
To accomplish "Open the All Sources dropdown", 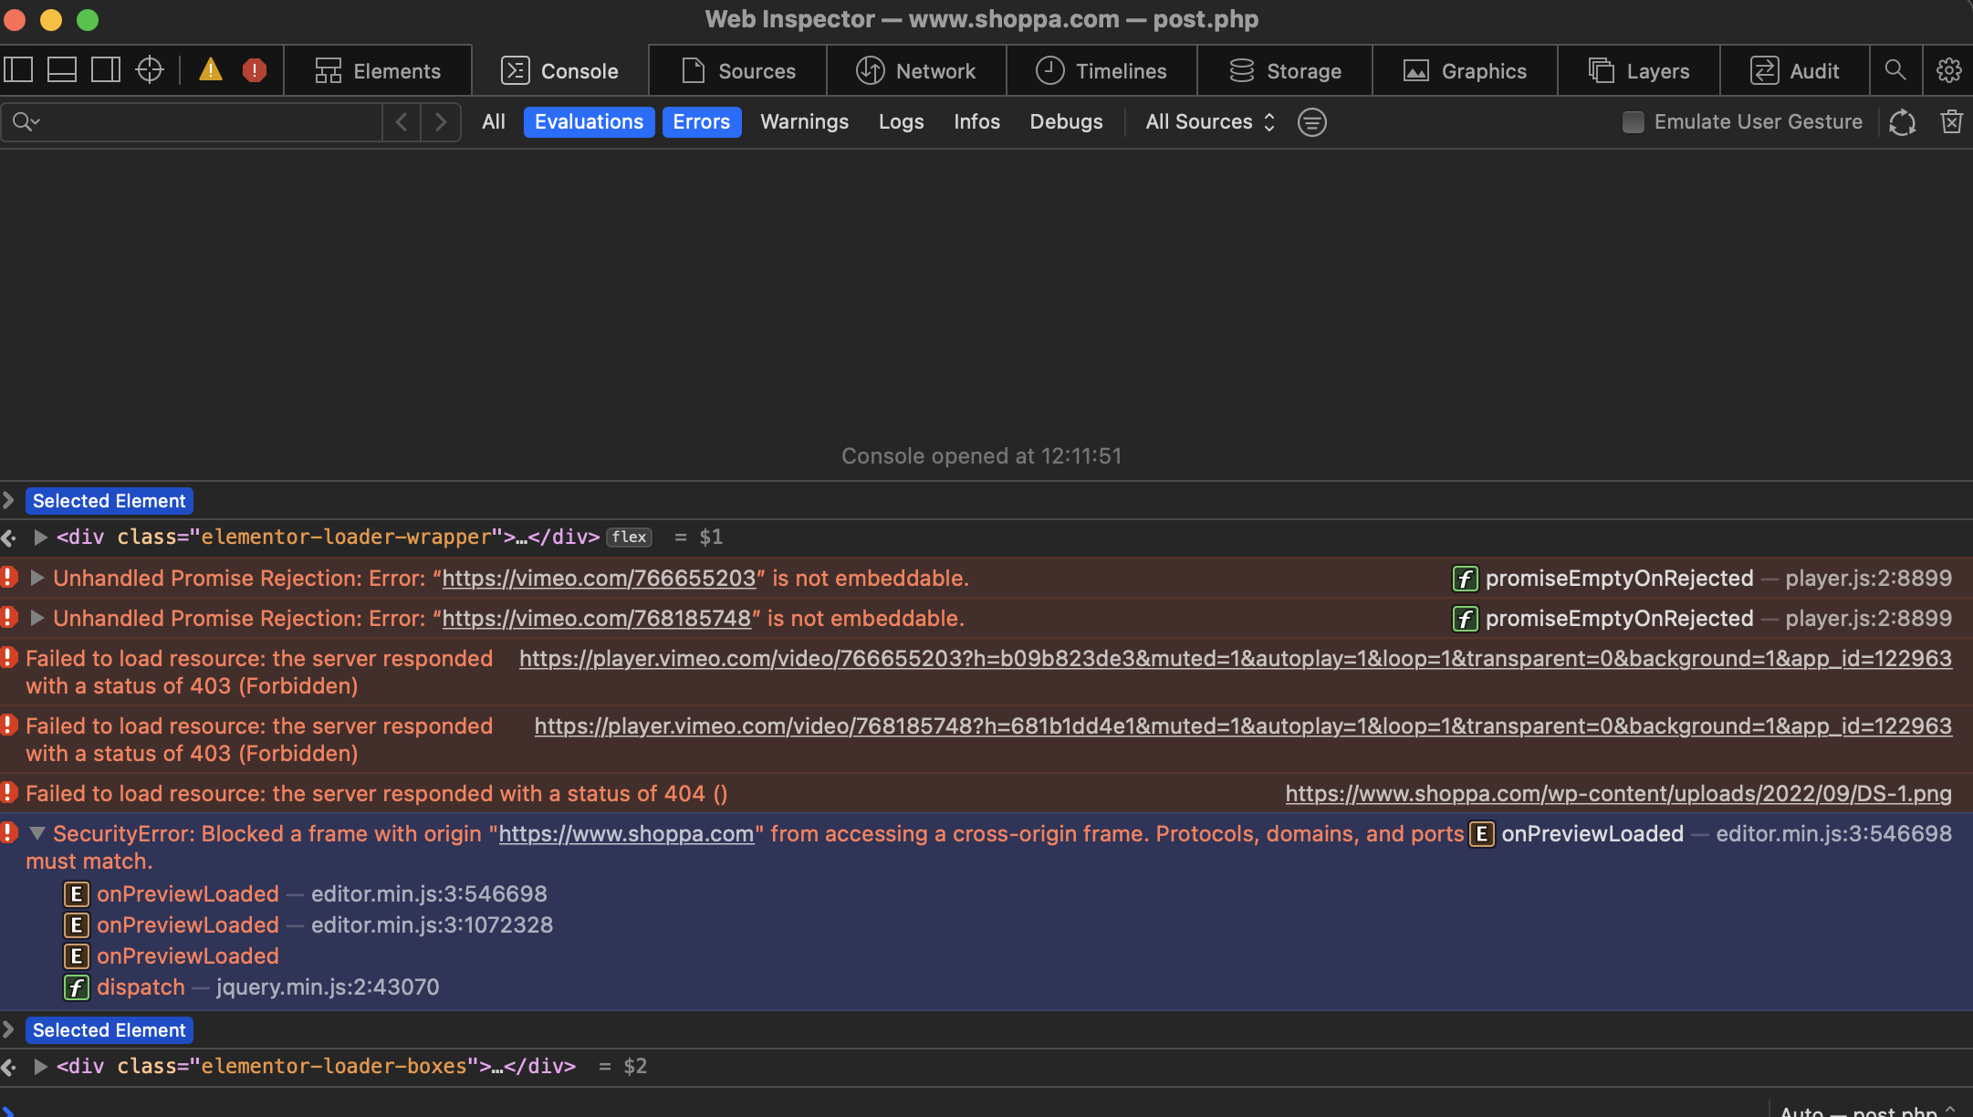I will click(x=1210, y=122).
